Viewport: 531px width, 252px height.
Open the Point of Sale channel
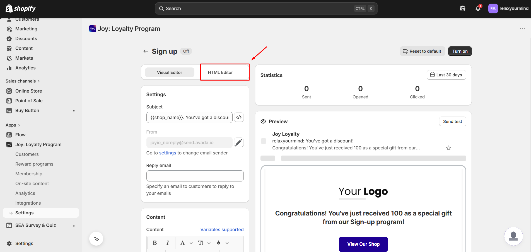(x=29, y=101)
